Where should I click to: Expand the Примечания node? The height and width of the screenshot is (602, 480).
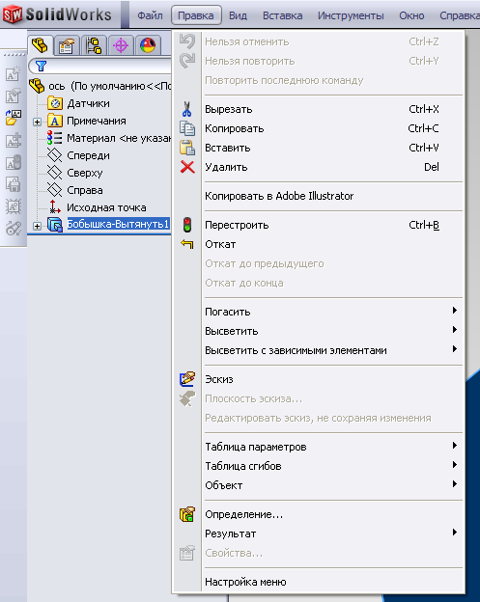[37, 123]
